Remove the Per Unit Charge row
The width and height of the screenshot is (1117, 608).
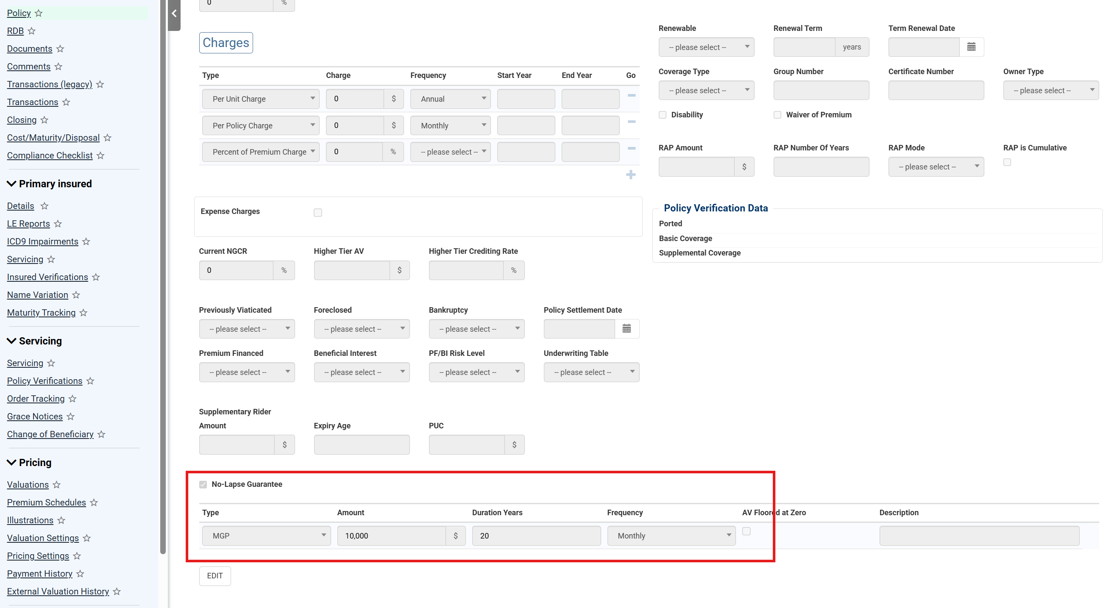coord(631,95)
